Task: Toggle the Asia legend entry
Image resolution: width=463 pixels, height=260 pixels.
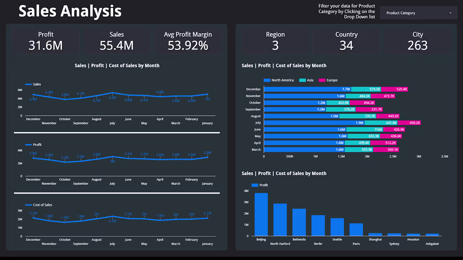Action: (x=306, y=80)
